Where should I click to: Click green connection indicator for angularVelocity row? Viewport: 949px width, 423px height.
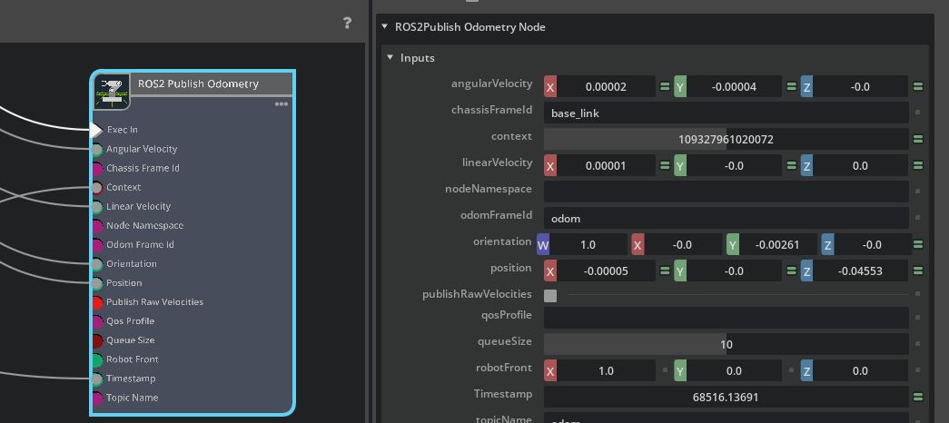point(917,86)
